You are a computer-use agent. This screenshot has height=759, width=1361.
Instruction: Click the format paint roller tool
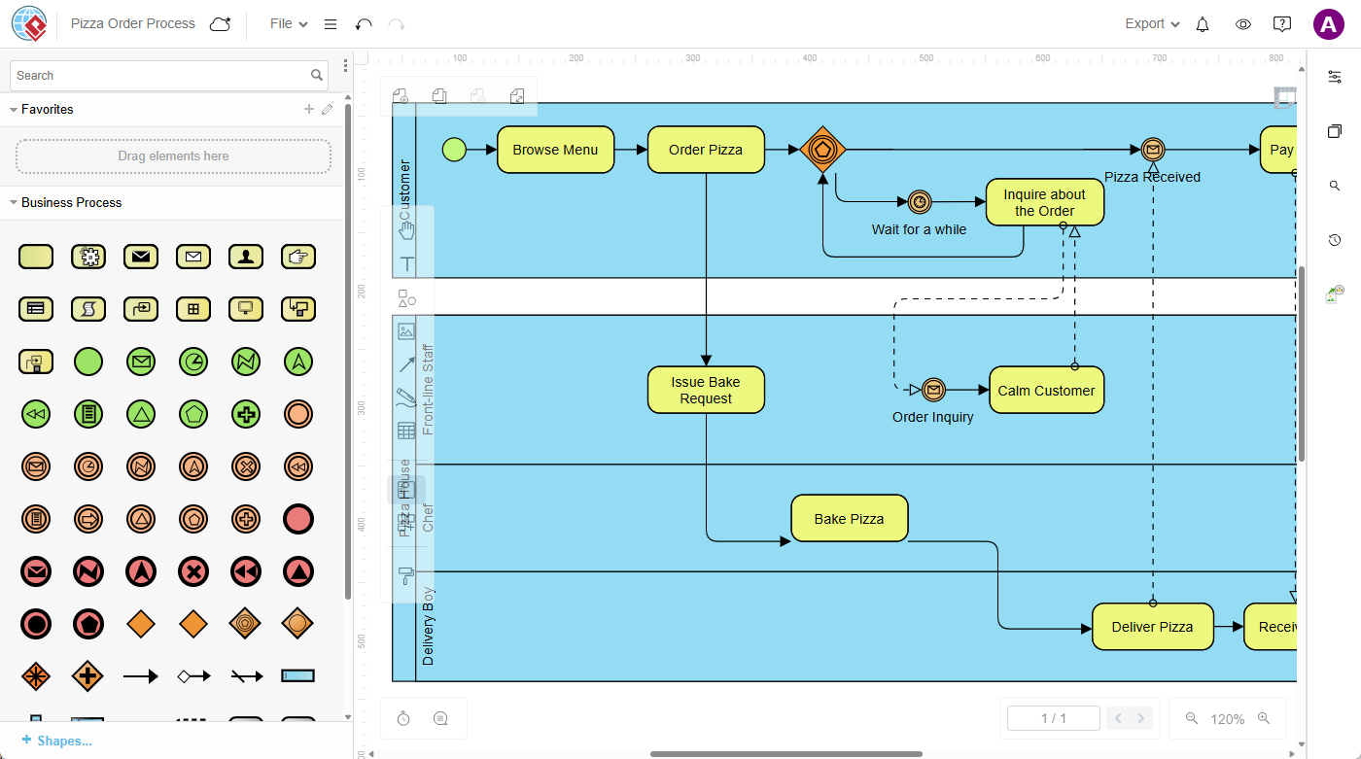(406, 574)
